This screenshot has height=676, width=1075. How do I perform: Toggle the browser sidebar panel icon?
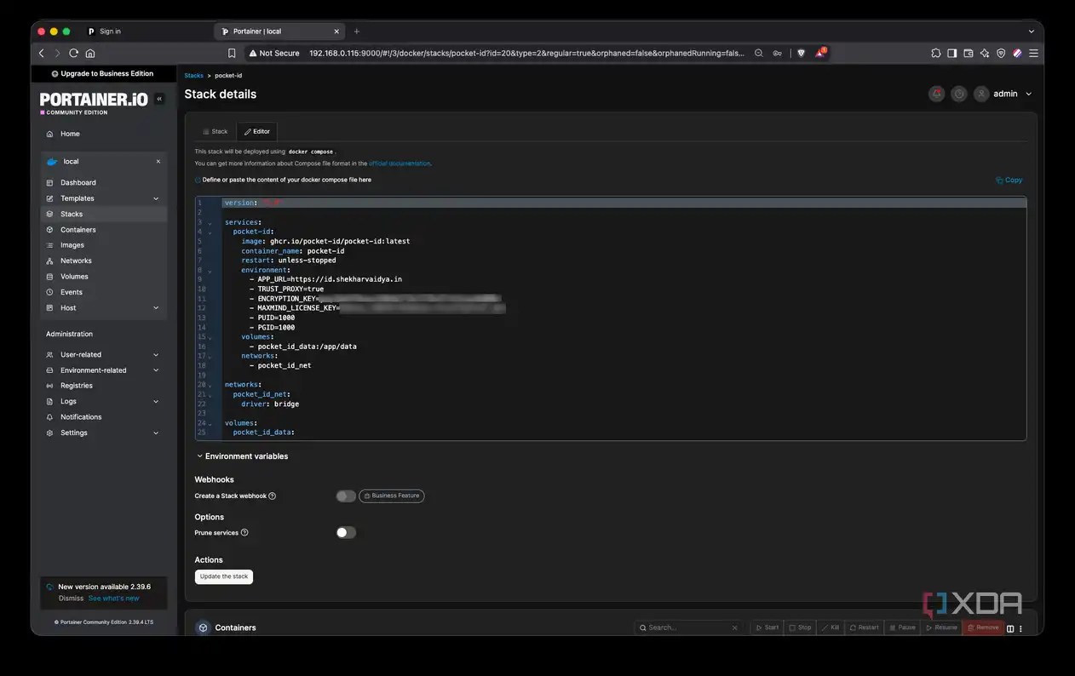point(952,53)
